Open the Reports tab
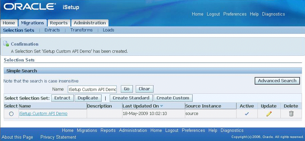 [59, 23]
